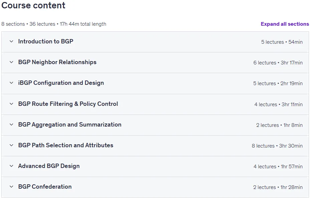
Task: Click chevron beside BGP Path Selection and Attributes
Action: tap(11, 145)
